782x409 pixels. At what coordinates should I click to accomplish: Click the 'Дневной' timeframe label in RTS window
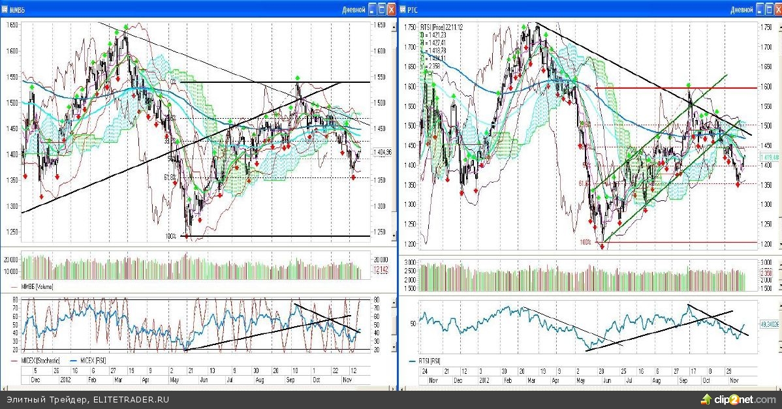click(x=741, y=9)
